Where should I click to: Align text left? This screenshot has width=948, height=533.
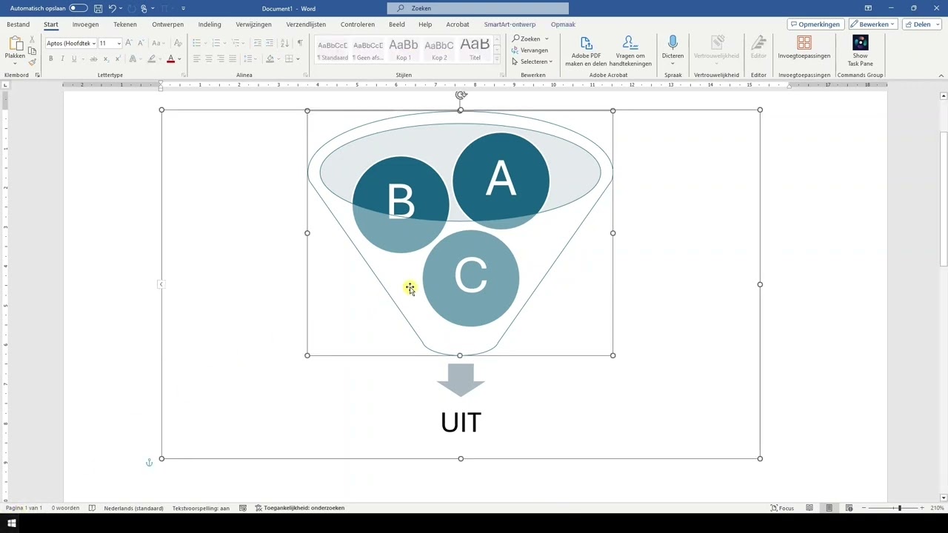[196, 58]
